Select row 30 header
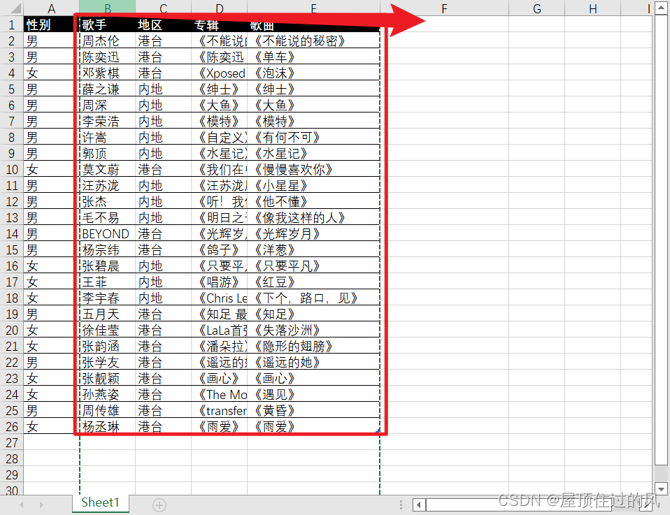This screenshot has height=515, width=670. 11,489
